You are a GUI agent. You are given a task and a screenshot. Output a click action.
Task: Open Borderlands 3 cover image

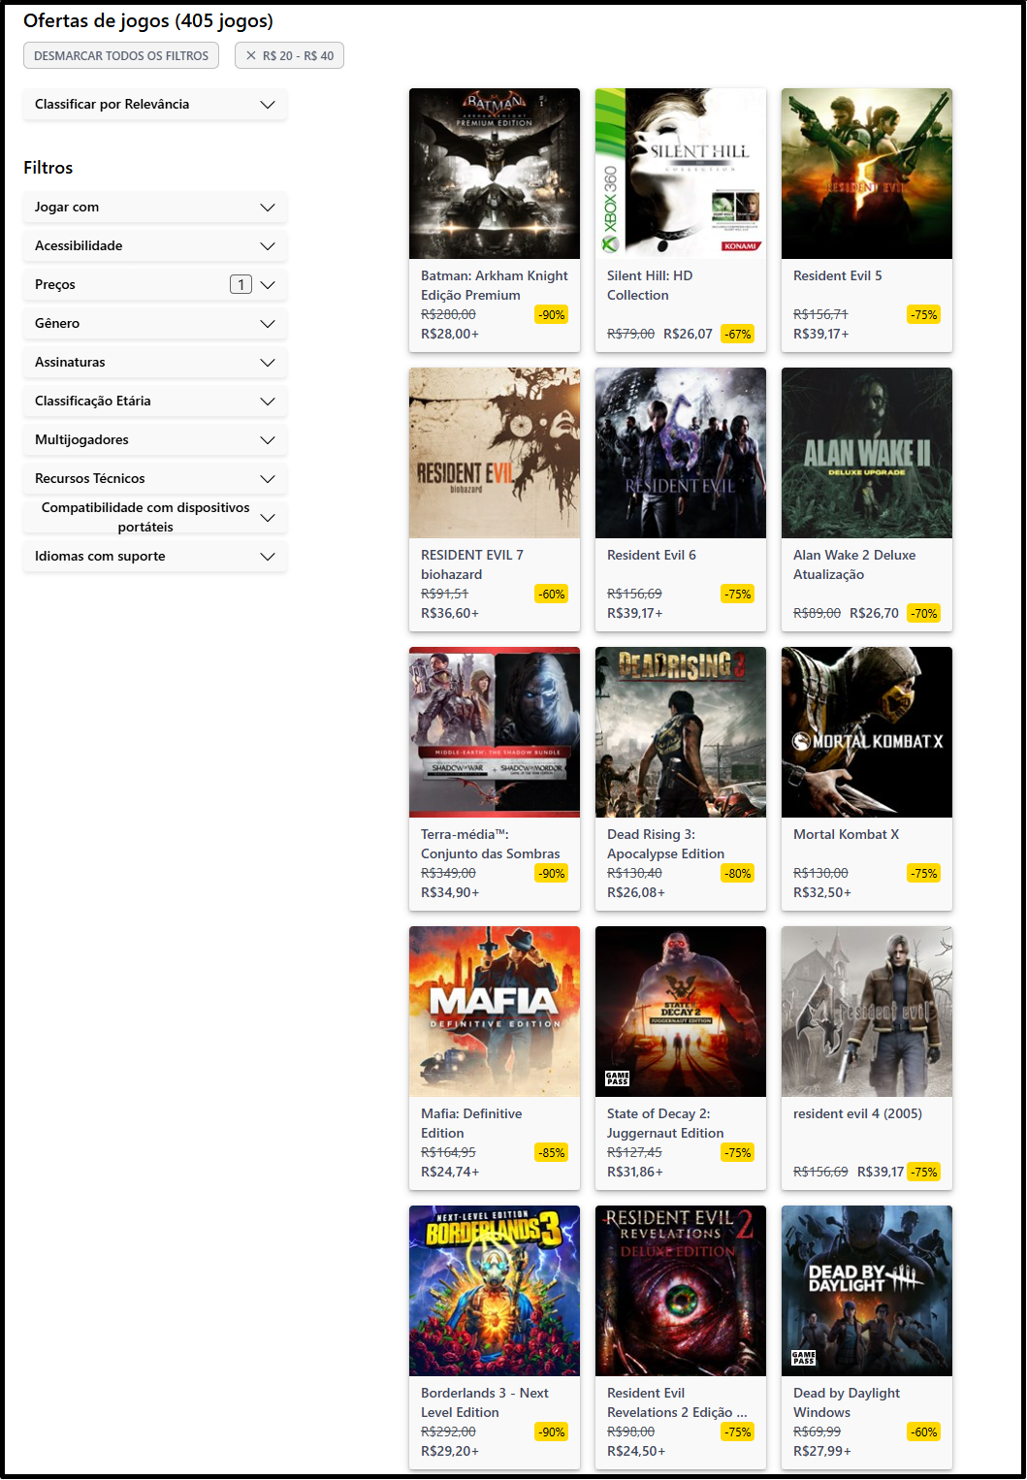pyautogui.click(x=495, y=1291)
